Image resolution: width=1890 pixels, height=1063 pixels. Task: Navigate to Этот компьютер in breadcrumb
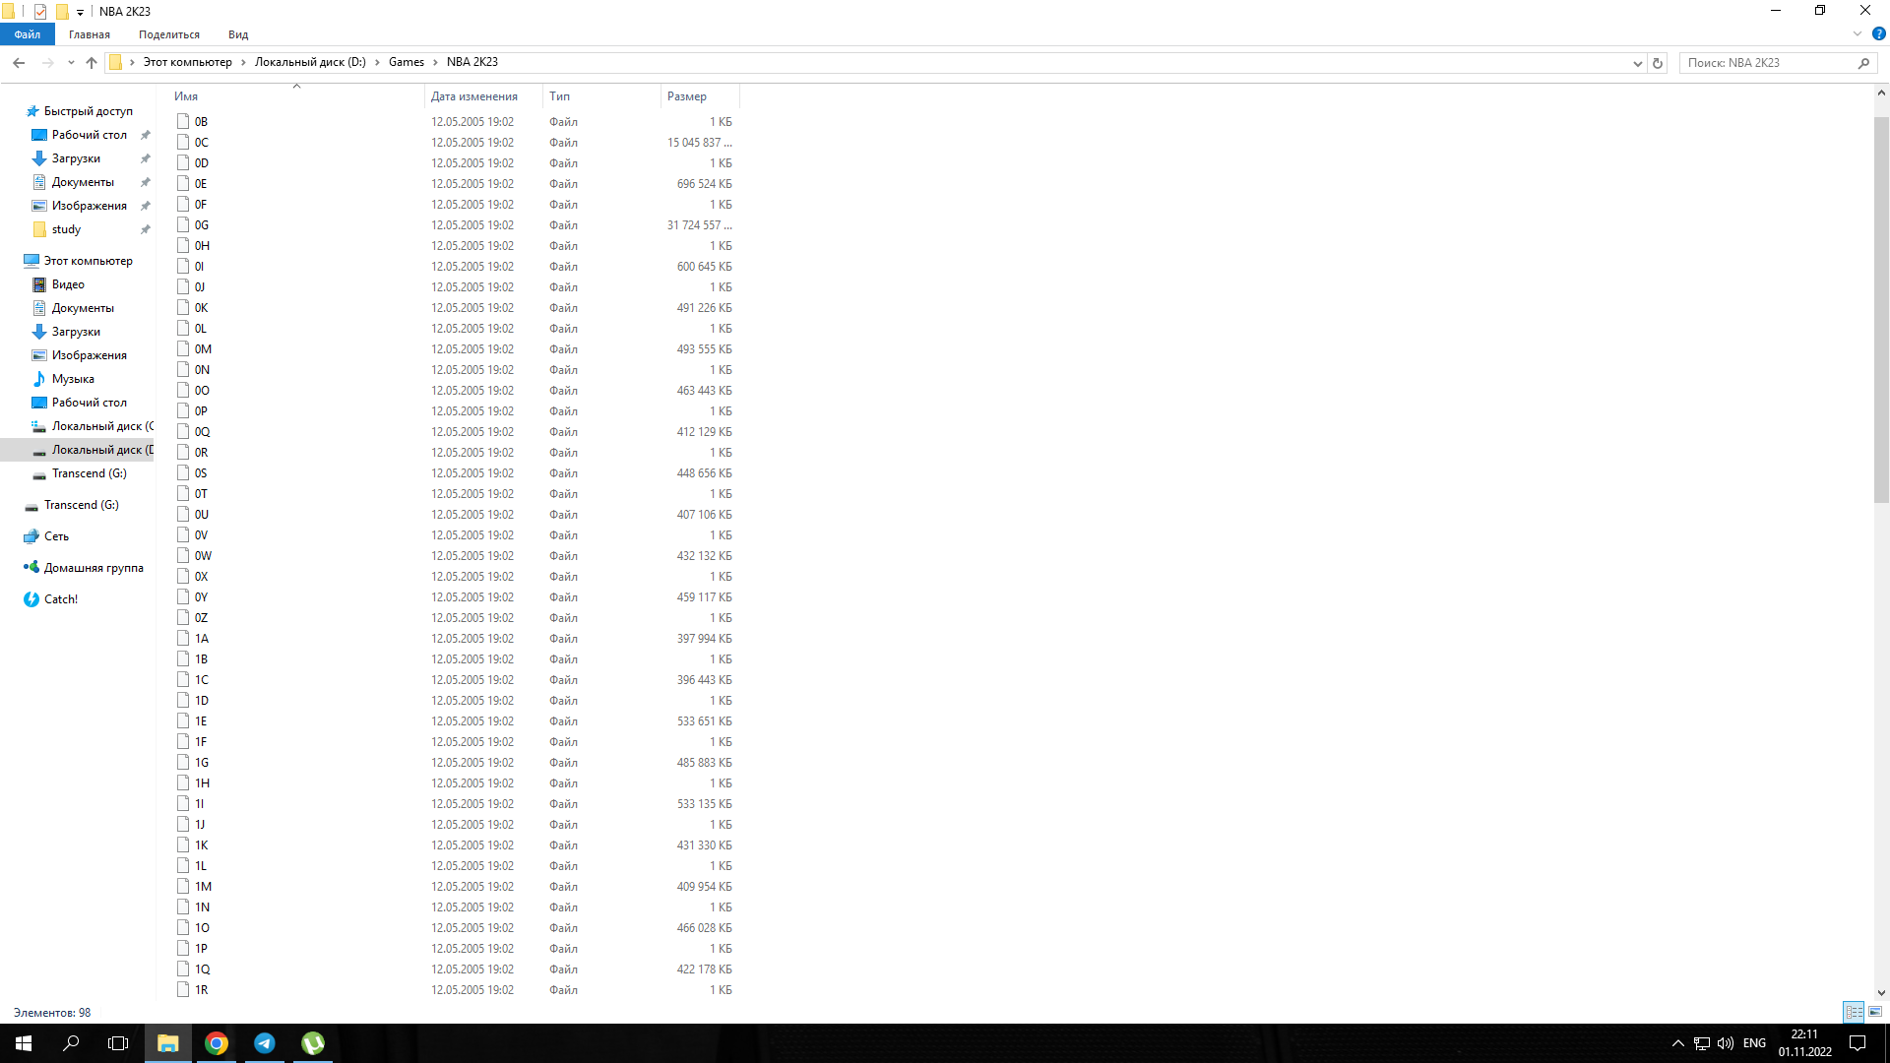pos(188,62)
